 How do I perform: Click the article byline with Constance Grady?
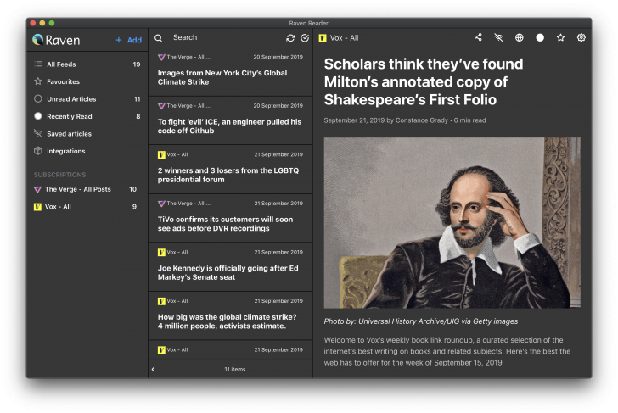coord(405,120)
